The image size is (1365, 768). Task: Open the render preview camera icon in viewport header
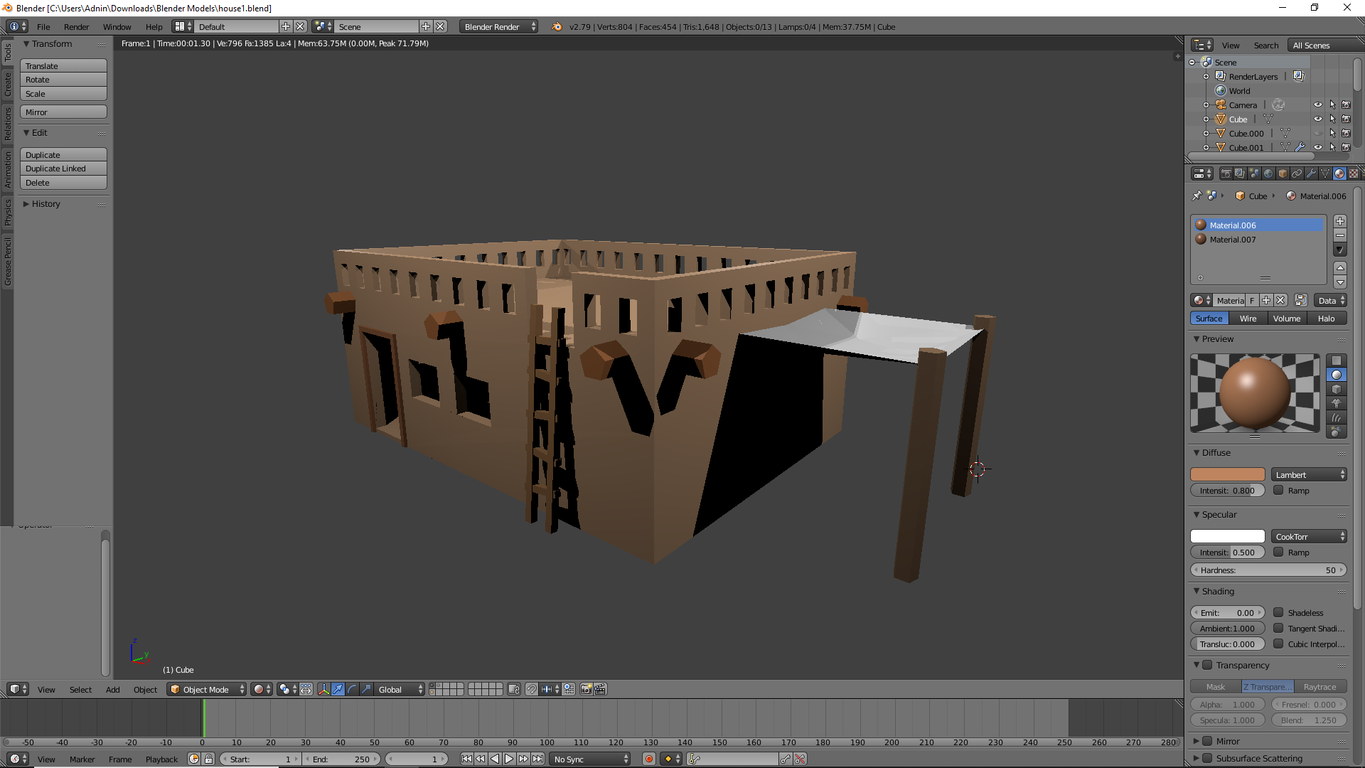[x=586, y=690]
